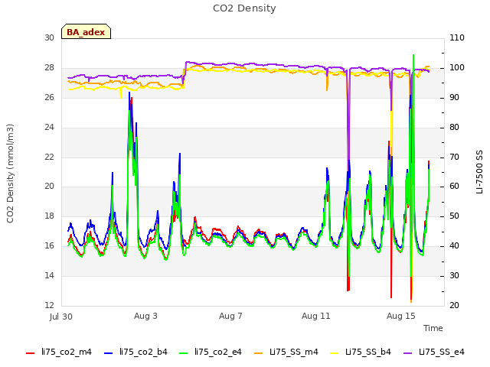
Task: Click the orange Li75_SS_m4 legend swatch
Action: click(x=259, y=353)
